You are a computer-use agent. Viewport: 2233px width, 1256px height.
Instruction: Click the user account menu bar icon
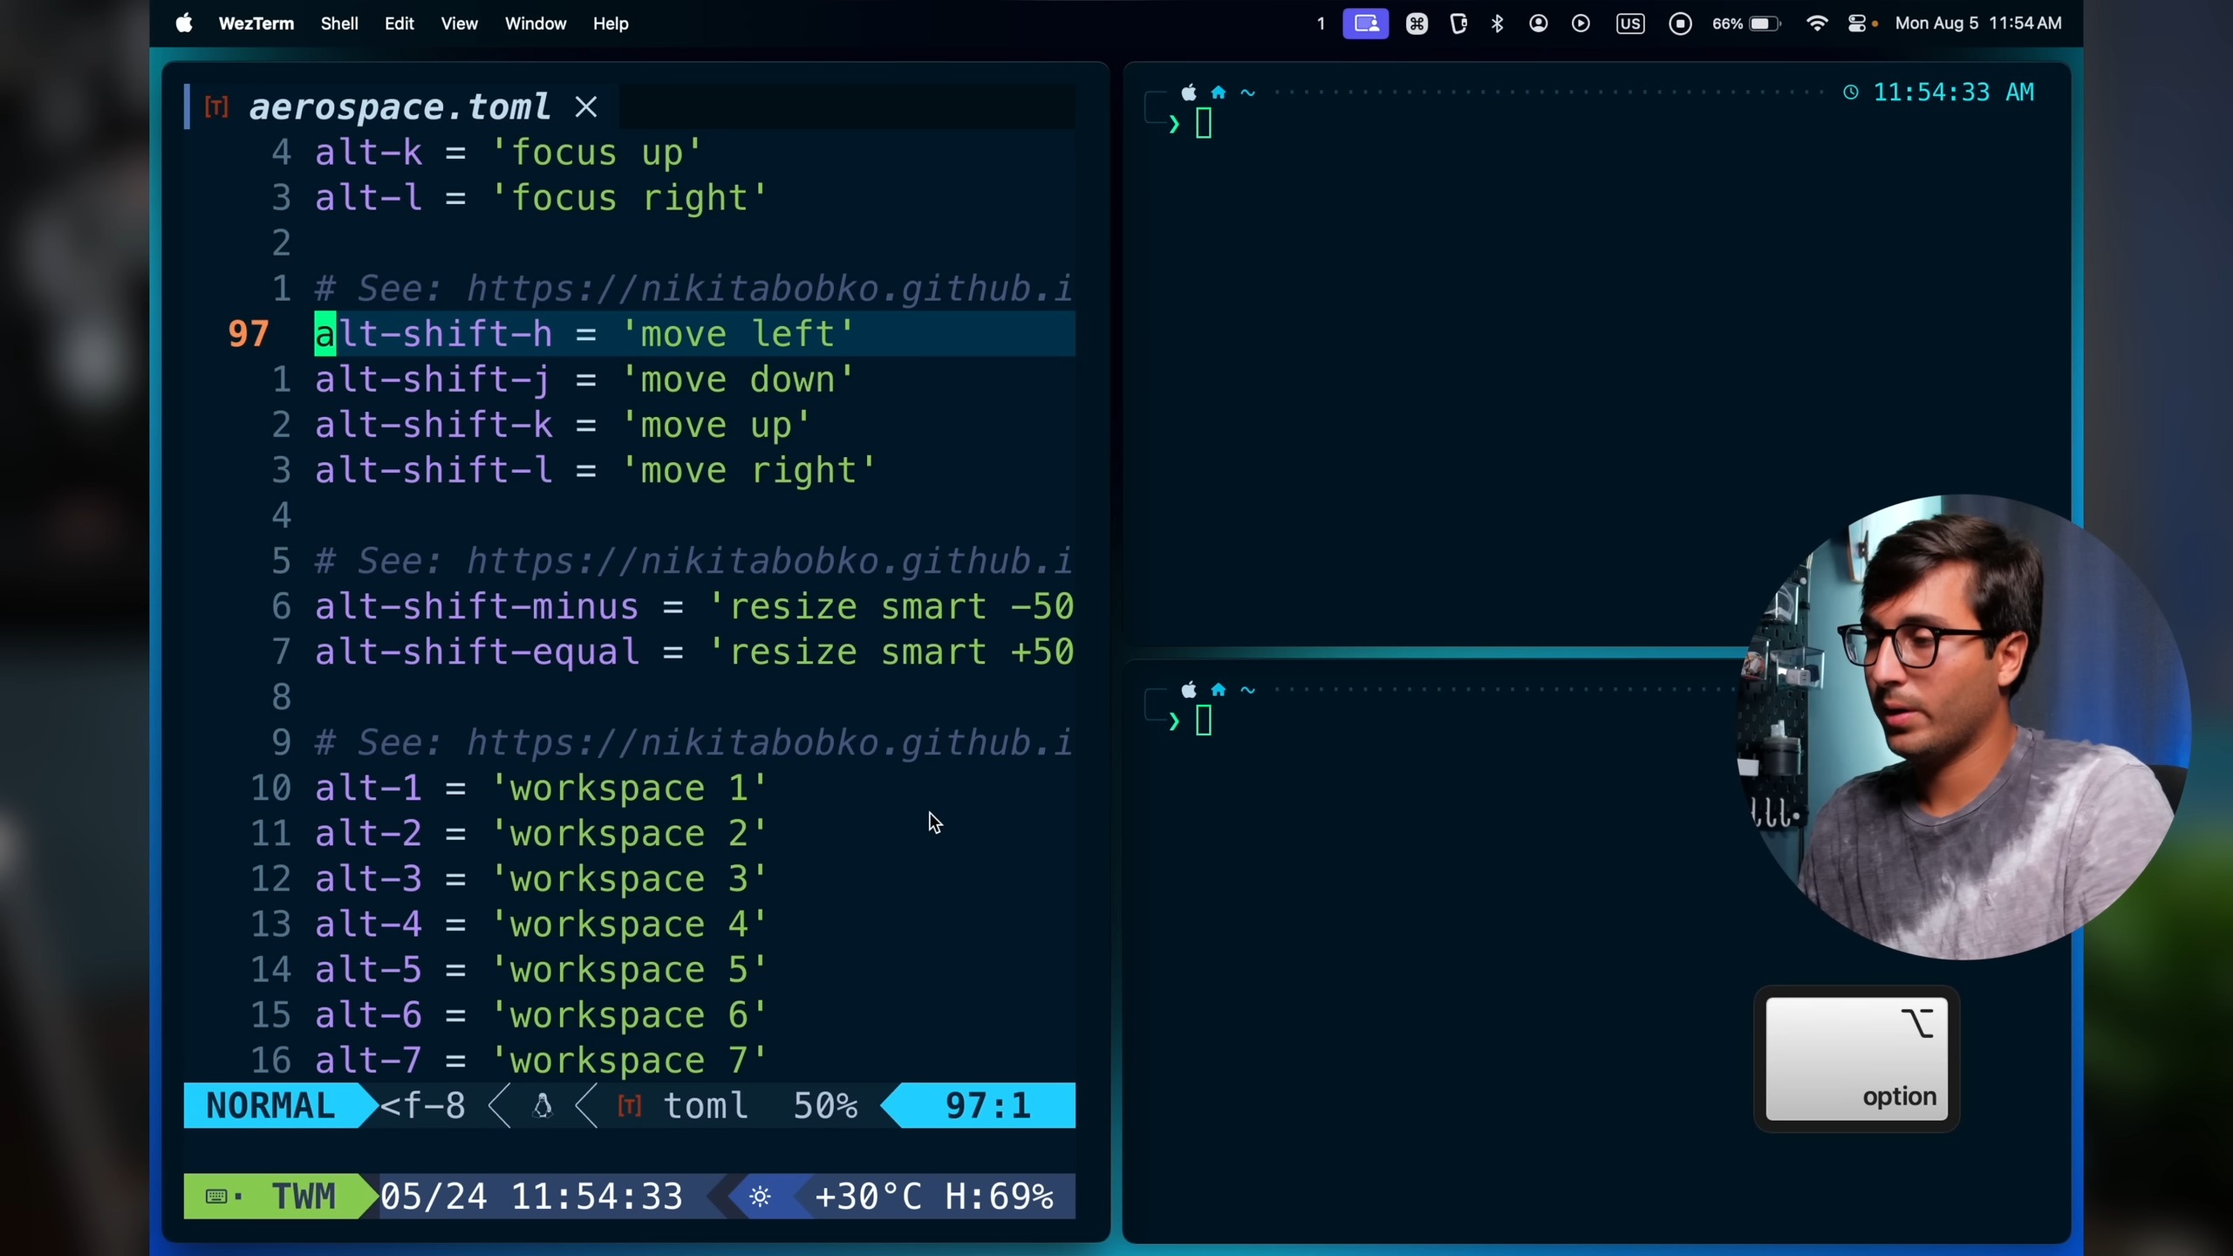[1539, 24]
